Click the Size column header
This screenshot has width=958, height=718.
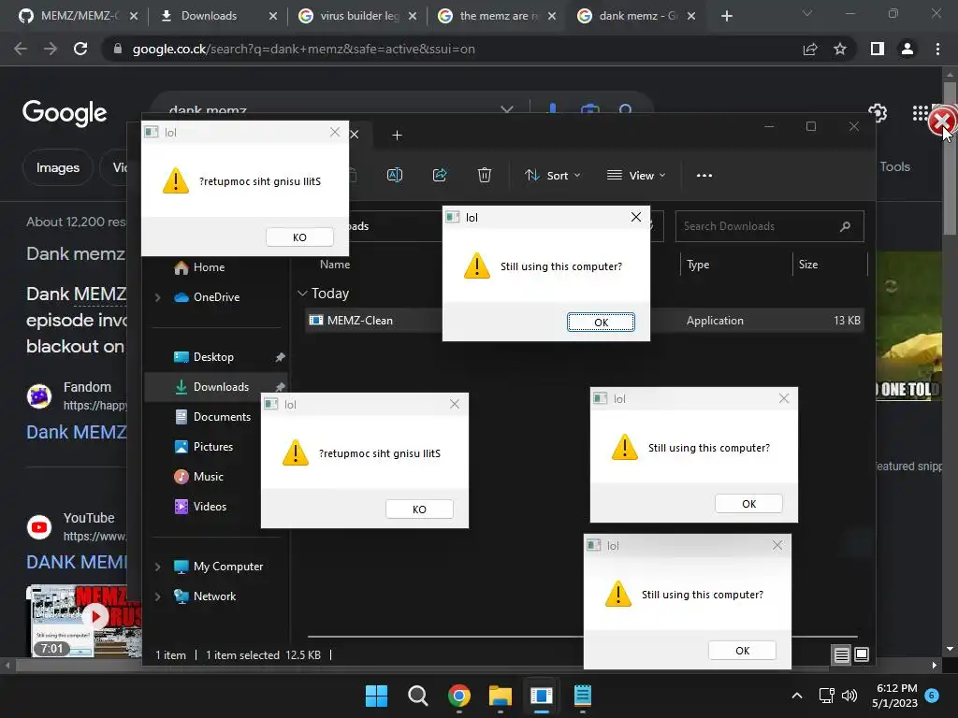point(807,265)
